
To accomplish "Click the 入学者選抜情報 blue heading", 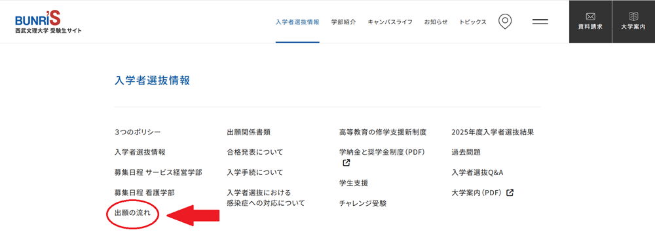I will pyautogui.click(x=153, y=81).
